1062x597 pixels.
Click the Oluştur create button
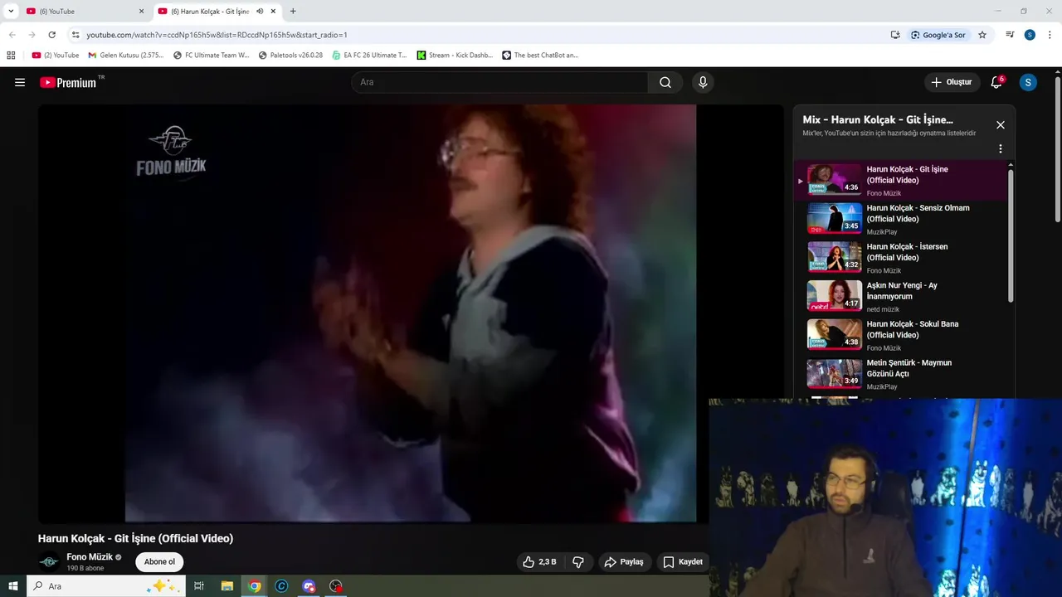952,82
